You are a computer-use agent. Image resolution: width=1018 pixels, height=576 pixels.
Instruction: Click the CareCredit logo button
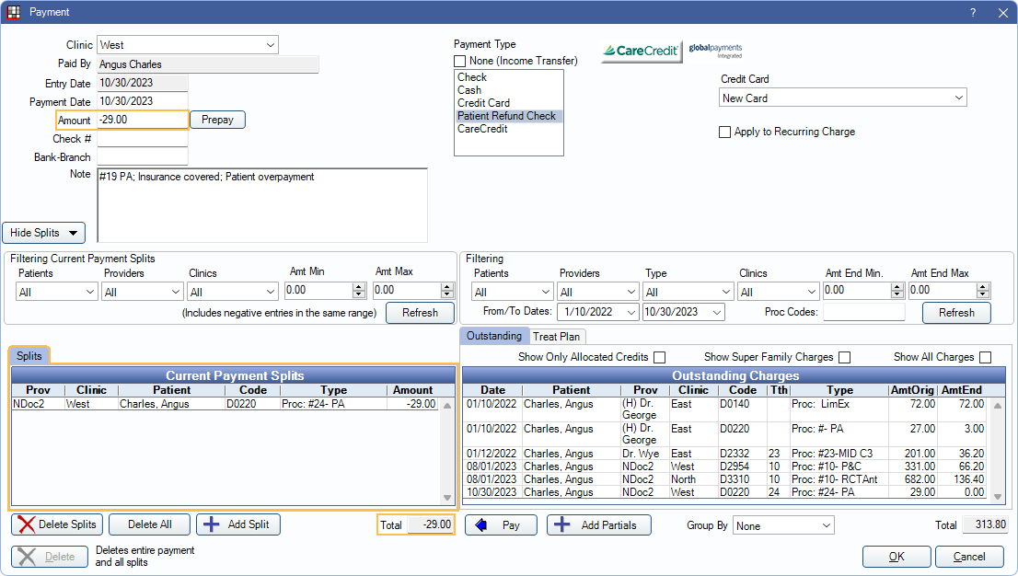[642, 52]
